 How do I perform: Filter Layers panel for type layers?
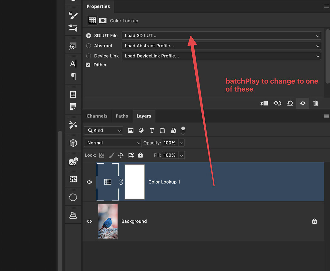[151, 130]
